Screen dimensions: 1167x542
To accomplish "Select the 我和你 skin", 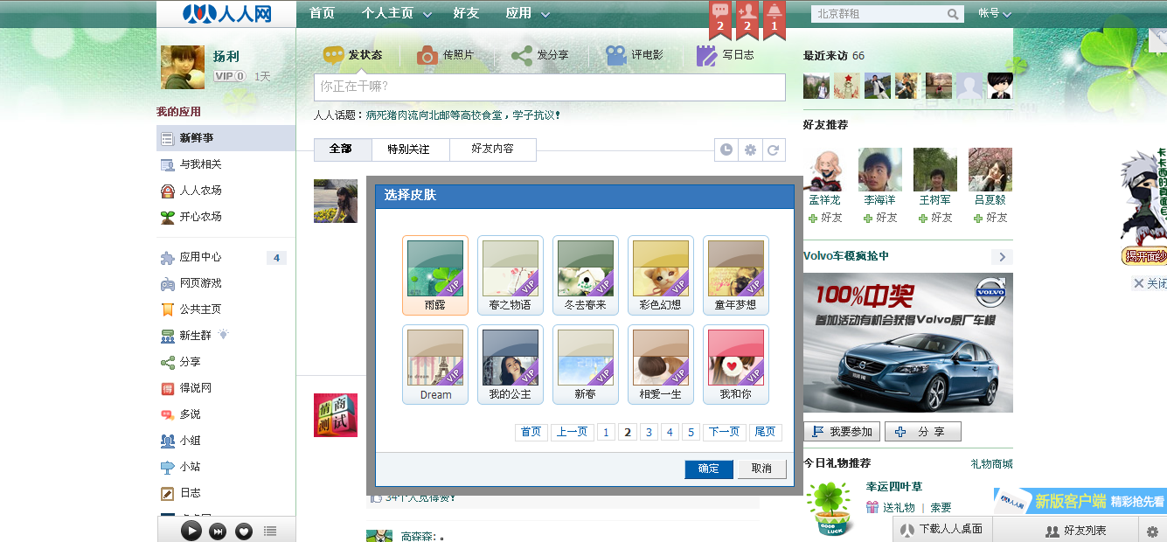I will coord(736,365).
